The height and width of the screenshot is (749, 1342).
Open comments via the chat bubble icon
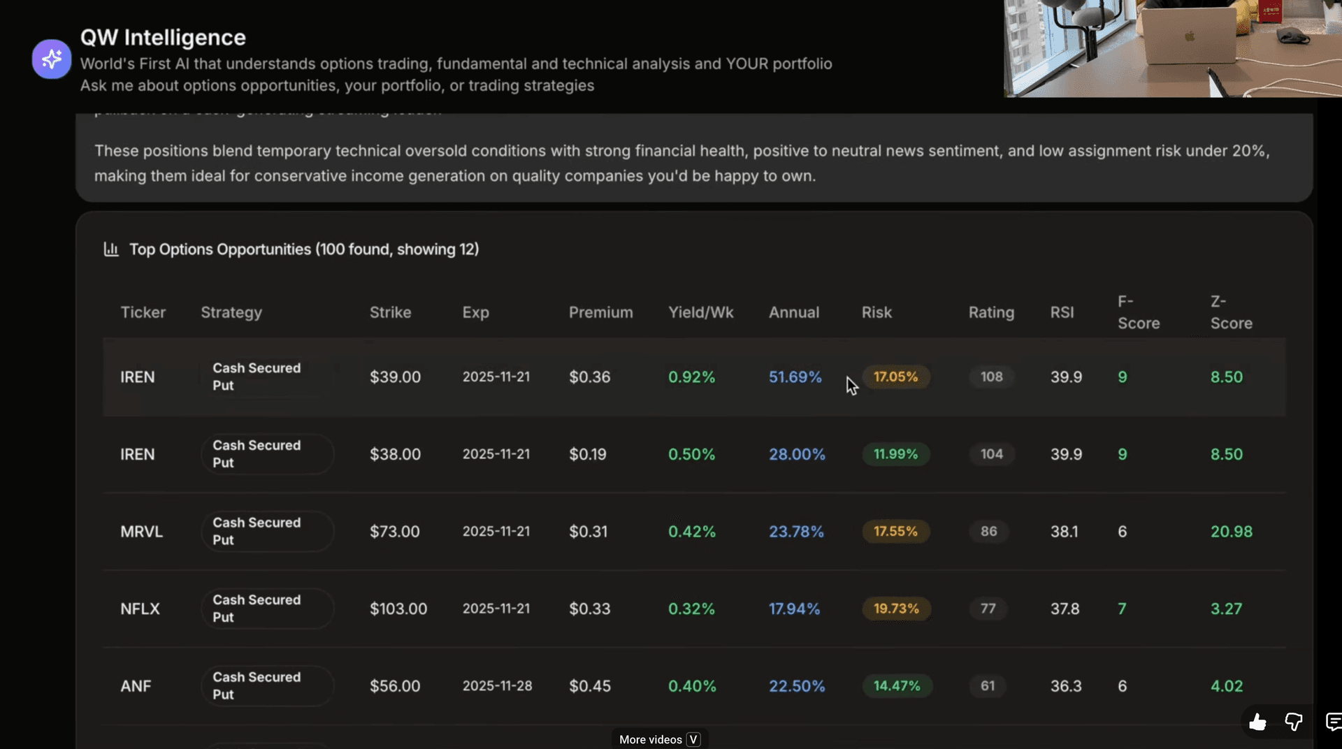(x=1334, y=722)
